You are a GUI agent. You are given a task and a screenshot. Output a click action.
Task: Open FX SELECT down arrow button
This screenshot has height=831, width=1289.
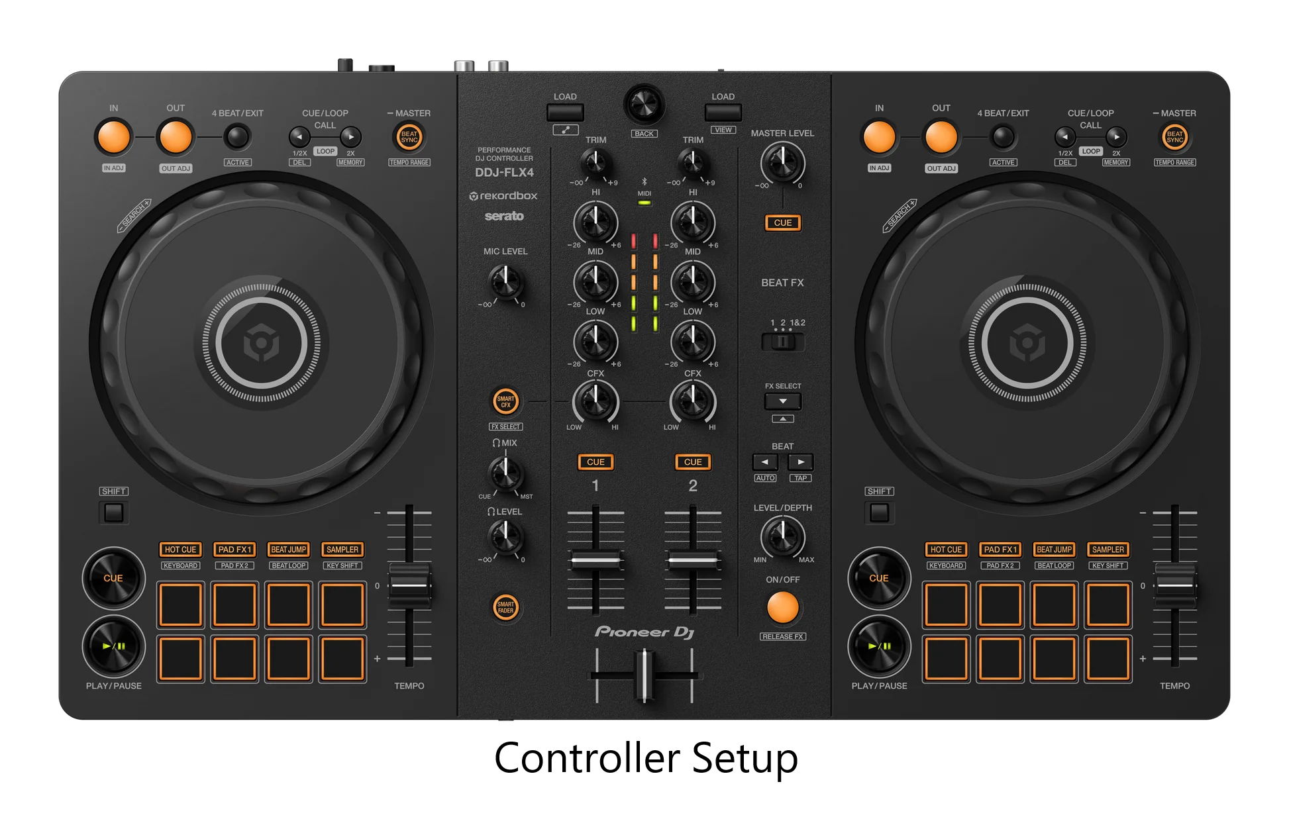[x=782, y=401]
